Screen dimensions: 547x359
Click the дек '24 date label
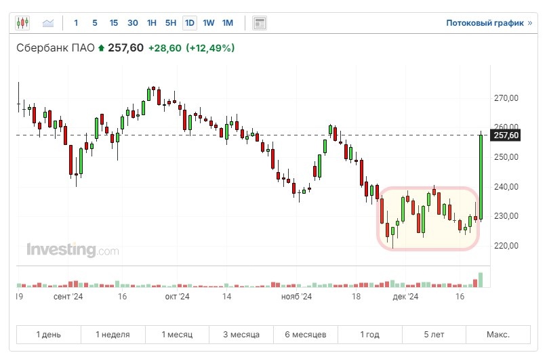click(405, 297)
